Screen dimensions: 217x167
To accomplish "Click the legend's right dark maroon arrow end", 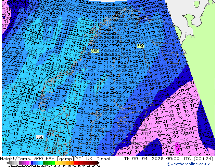I will (98, 163).
